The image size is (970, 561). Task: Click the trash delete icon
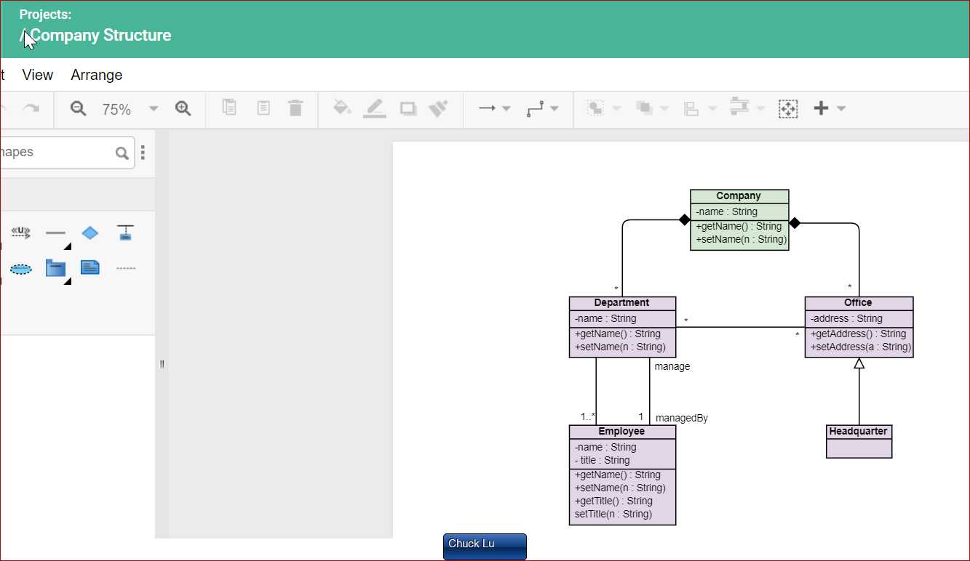point(295,108)
